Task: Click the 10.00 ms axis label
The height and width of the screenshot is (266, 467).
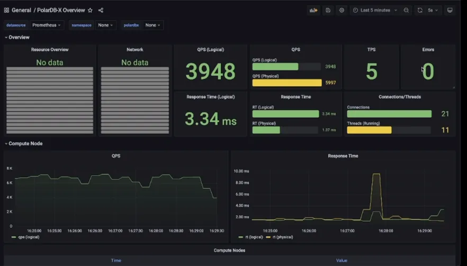Action: point(241,171)
